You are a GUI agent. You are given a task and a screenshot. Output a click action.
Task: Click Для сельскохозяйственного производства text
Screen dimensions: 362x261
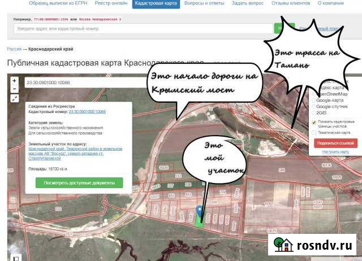pos(66,133)
